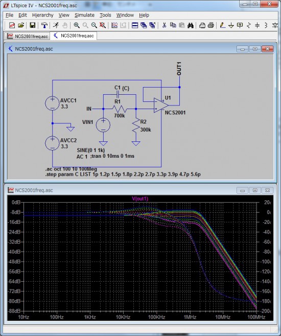281x336 pixels.
Task: Click the 1MHz frequency axis label
Action: [190, 317]
